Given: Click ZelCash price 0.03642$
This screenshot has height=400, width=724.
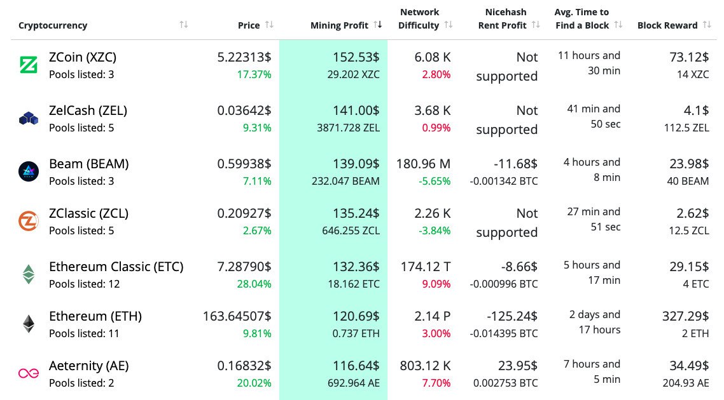Looking at the screenshot, I should 244,110.
